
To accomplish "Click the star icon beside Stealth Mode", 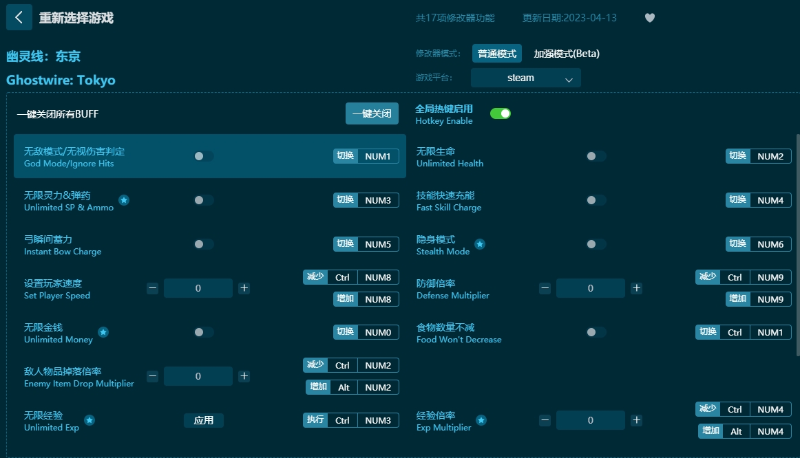I will coord(480,244).
